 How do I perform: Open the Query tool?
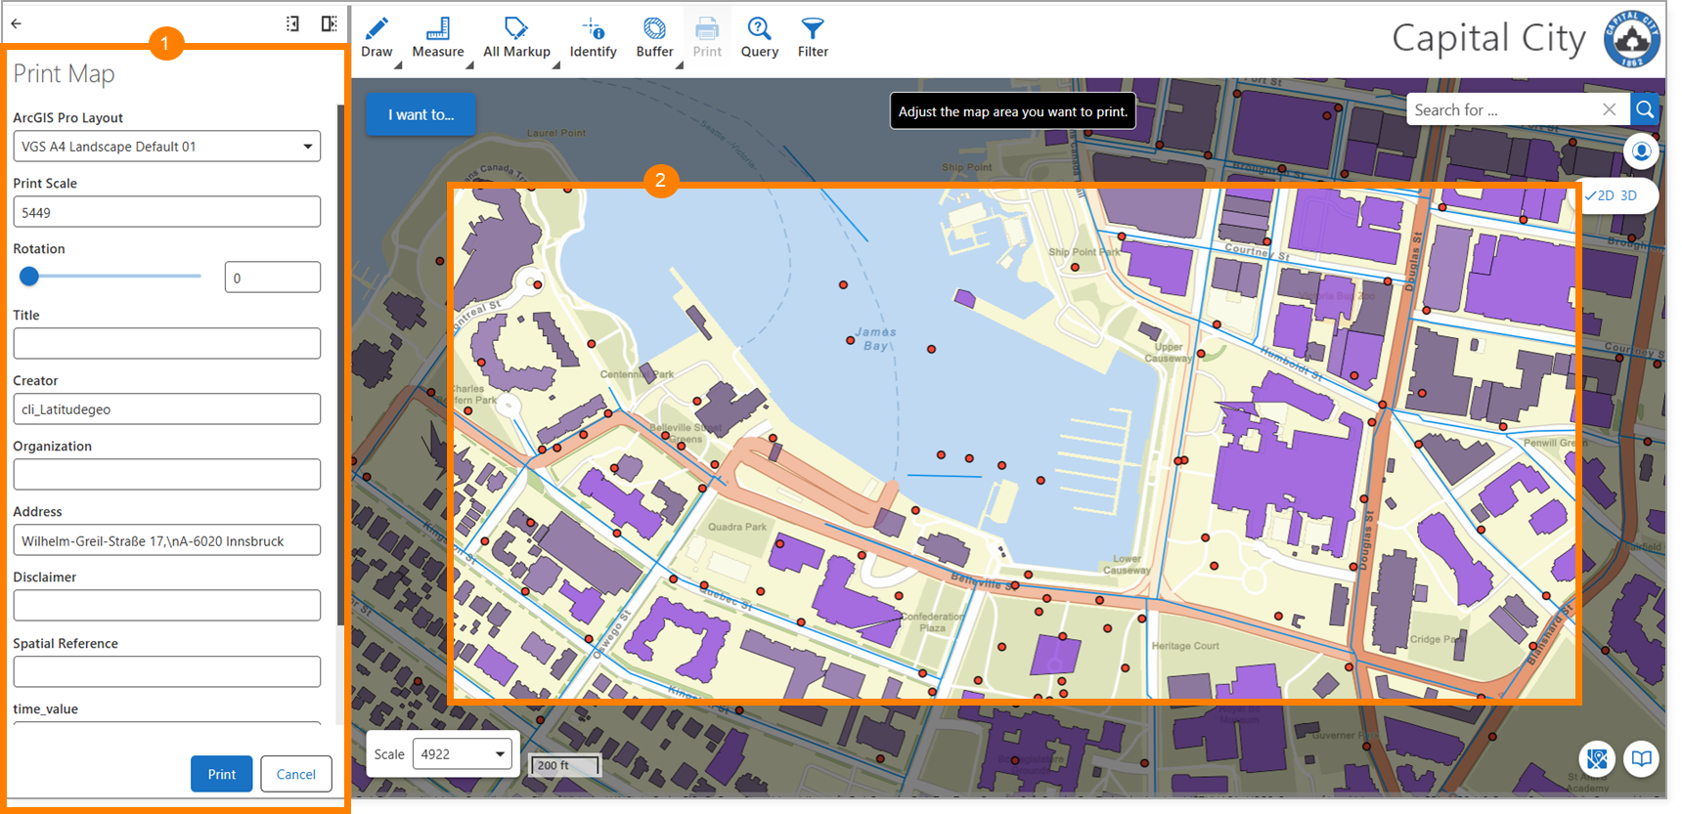click(759, 38)
